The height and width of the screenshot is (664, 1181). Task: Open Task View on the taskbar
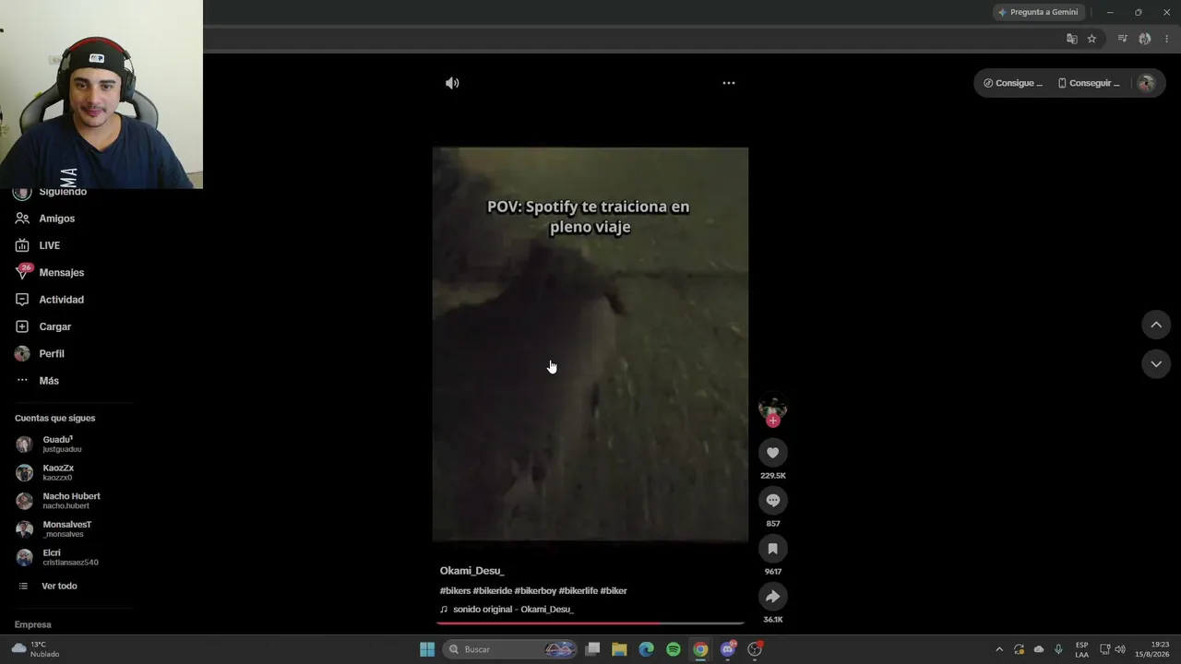click(x=593, y=649)
